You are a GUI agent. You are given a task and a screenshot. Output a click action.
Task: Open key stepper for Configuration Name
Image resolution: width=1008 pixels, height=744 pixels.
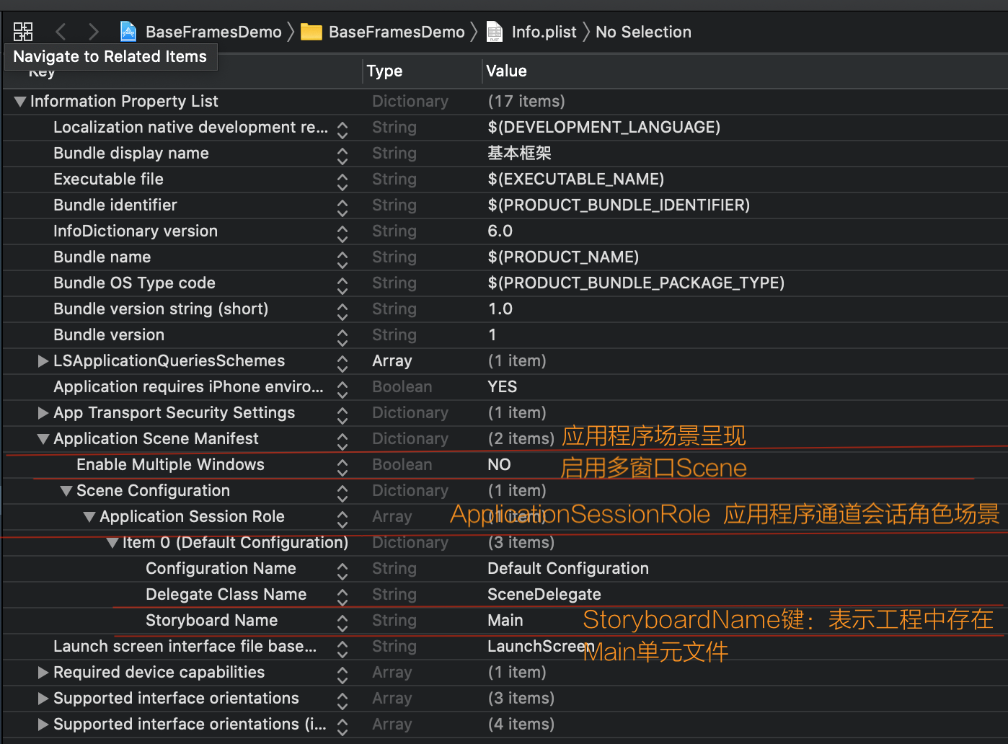tap(342, 571)
